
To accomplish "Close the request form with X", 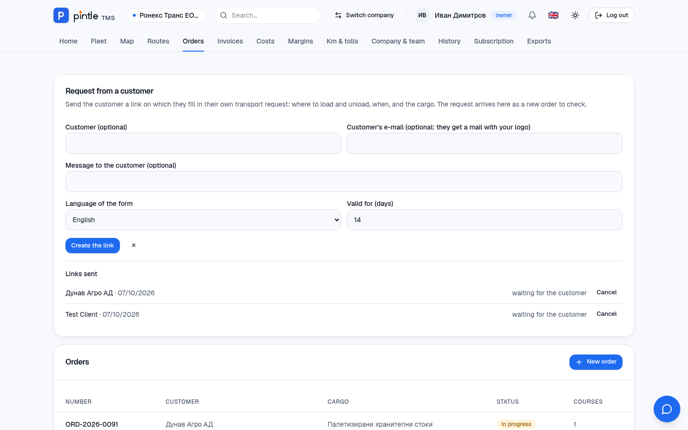I will pos(134,246).
